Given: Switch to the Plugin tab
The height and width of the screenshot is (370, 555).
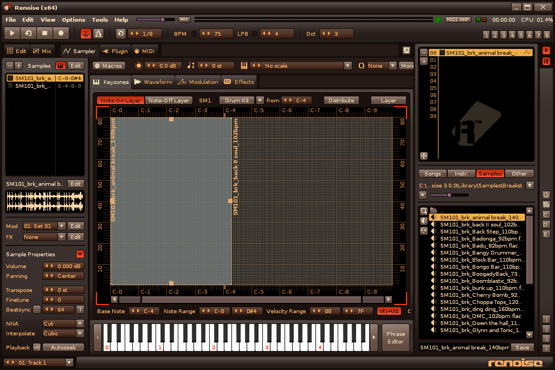Looking at the screenshot, I should tap(115, 51).
